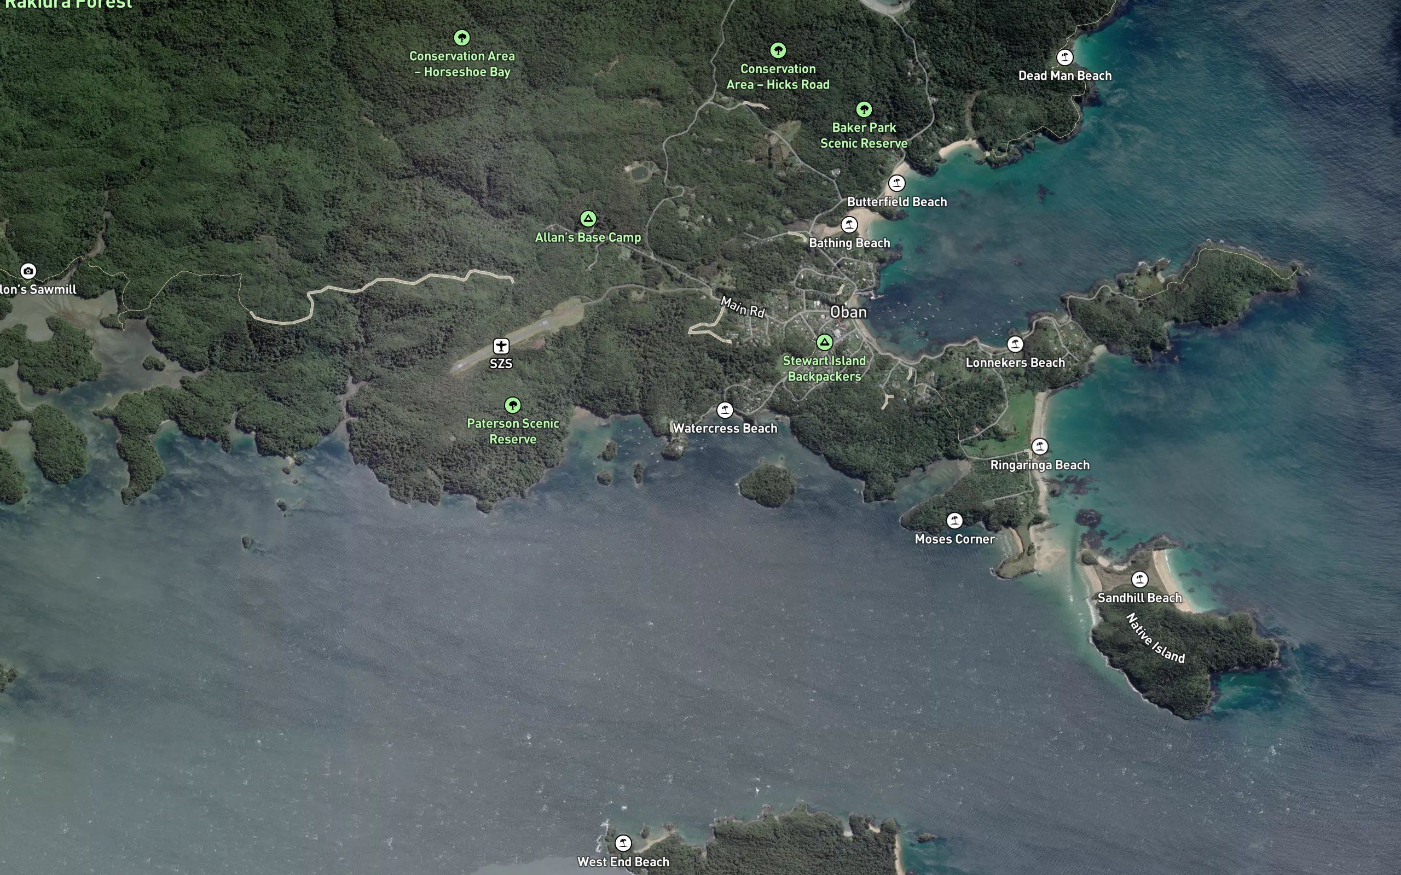Click the Dead Man Beach marker icon
This screenshot has height=875, width=1401.
pos(1064,57)
